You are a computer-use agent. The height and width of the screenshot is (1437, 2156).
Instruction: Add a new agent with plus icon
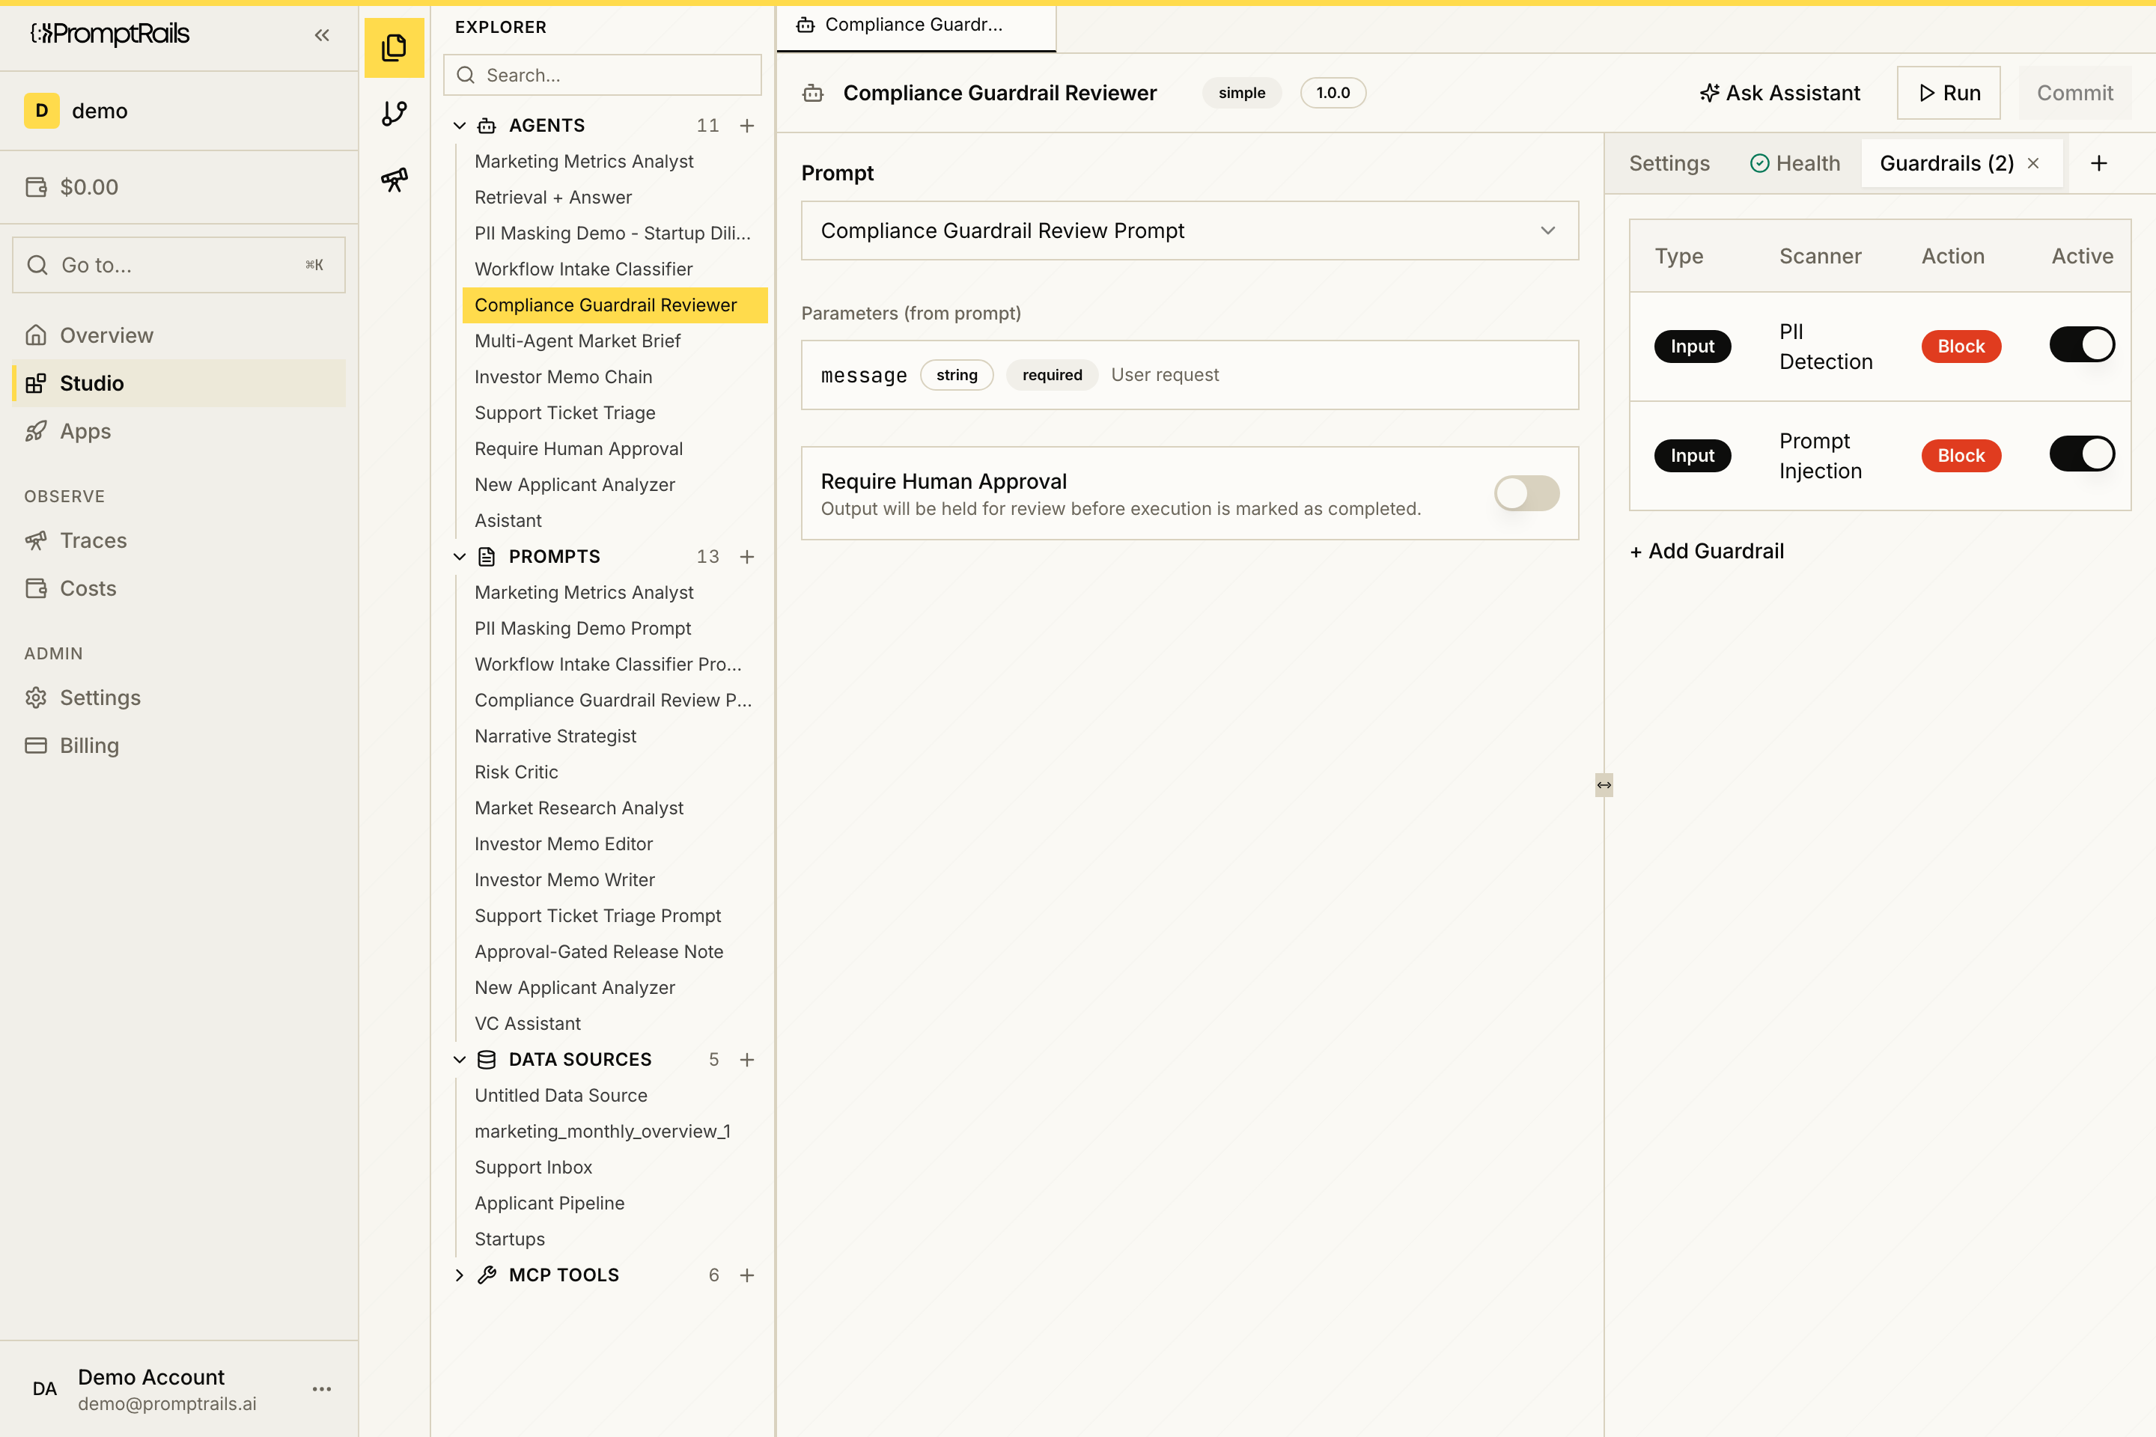747,126
